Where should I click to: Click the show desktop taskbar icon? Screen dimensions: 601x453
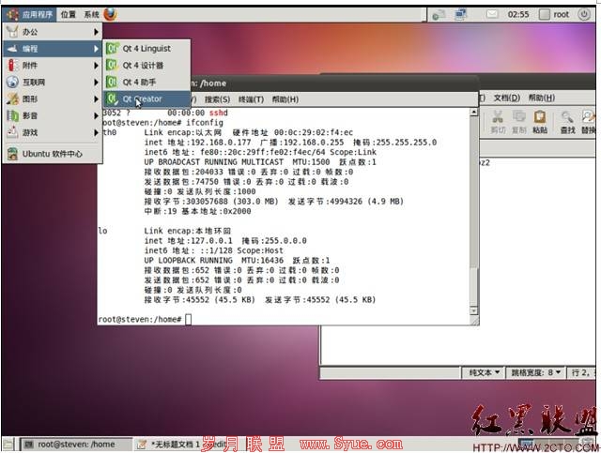pos(8,445)
